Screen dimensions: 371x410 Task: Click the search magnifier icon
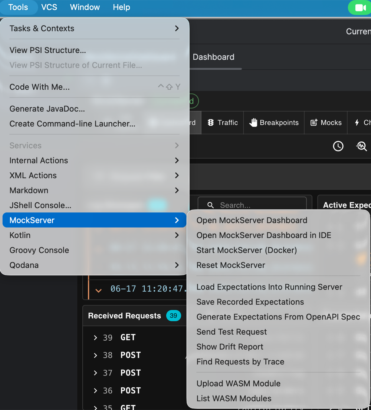tap(211, 205)
